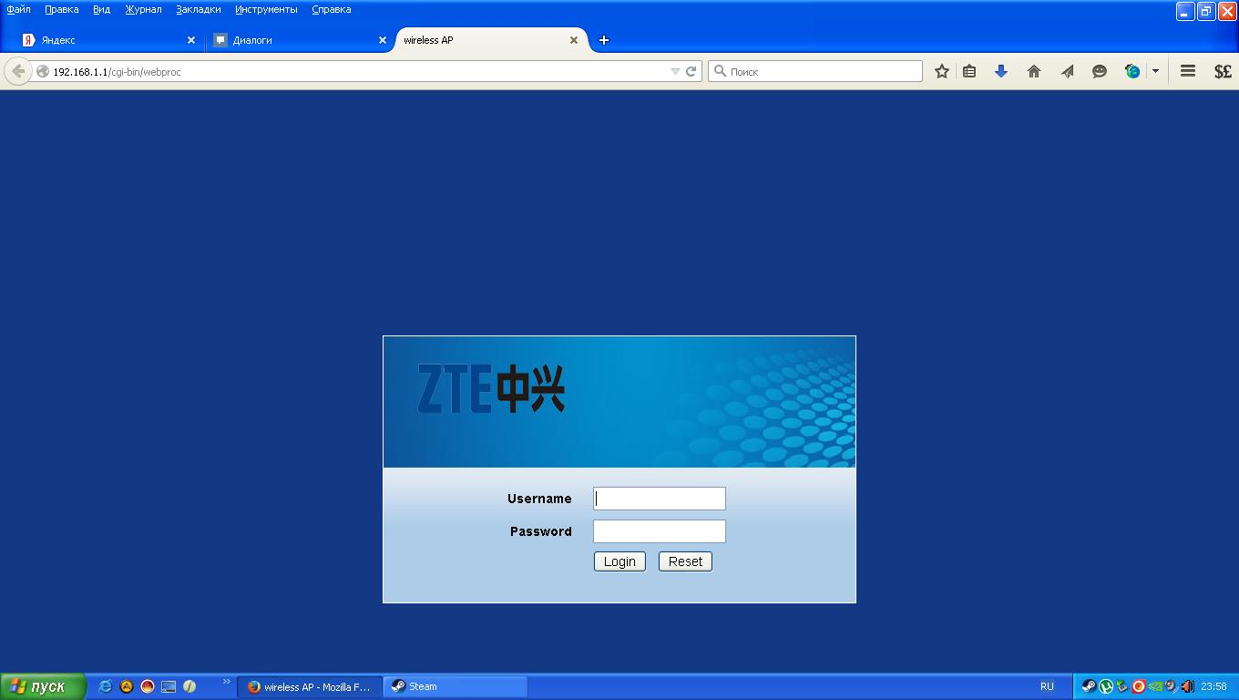Click the red round quick launch icon
This screenshot has height=700, width=1239.
pos(148,686)
